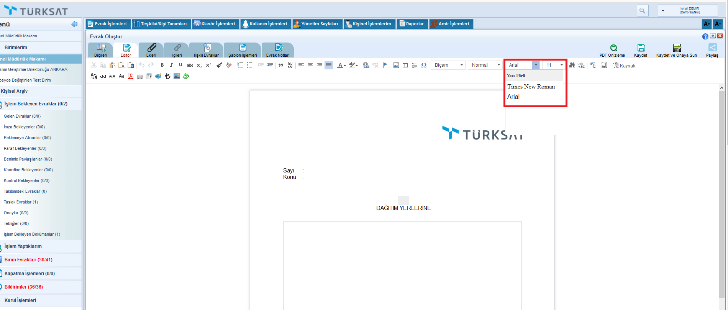Toggle italic text formatting

point(171,65)
